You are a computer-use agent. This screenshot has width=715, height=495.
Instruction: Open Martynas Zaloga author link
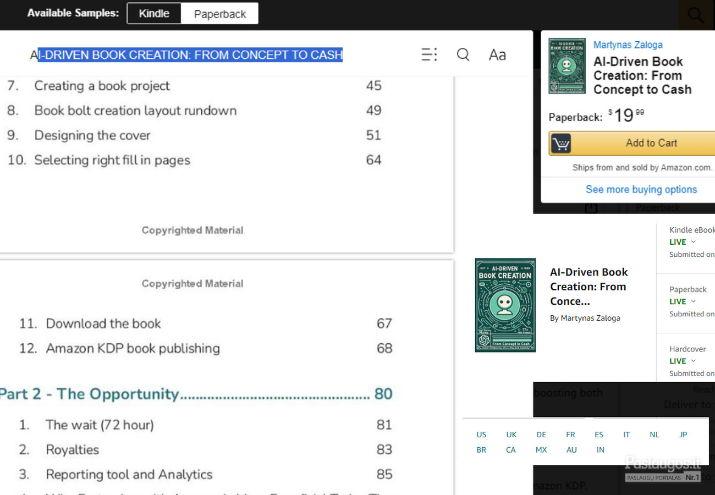tap(628, 45)
